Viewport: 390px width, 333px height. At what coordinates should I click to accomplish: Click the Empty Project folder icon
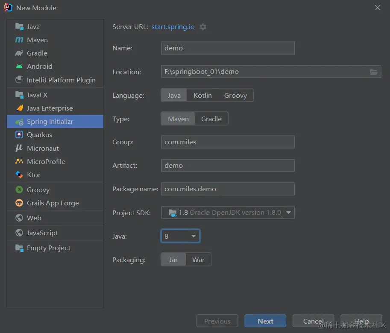19,248
